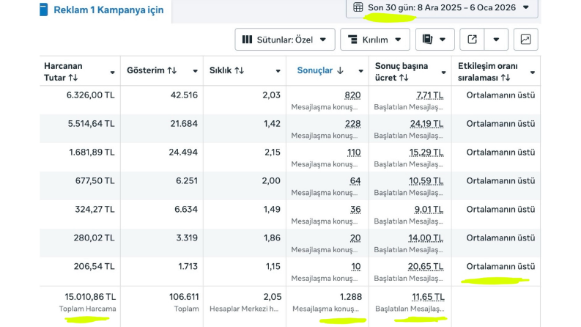Click the calendar grid icon in date selector

(358, 7)
